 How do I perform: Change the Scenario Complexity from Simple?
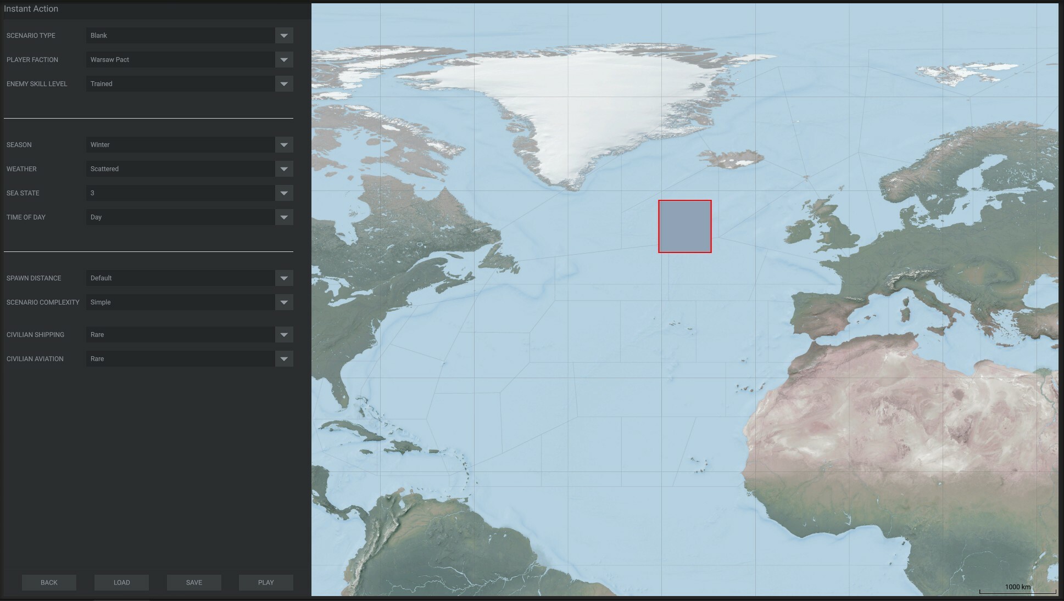click(x=190, y=302)
